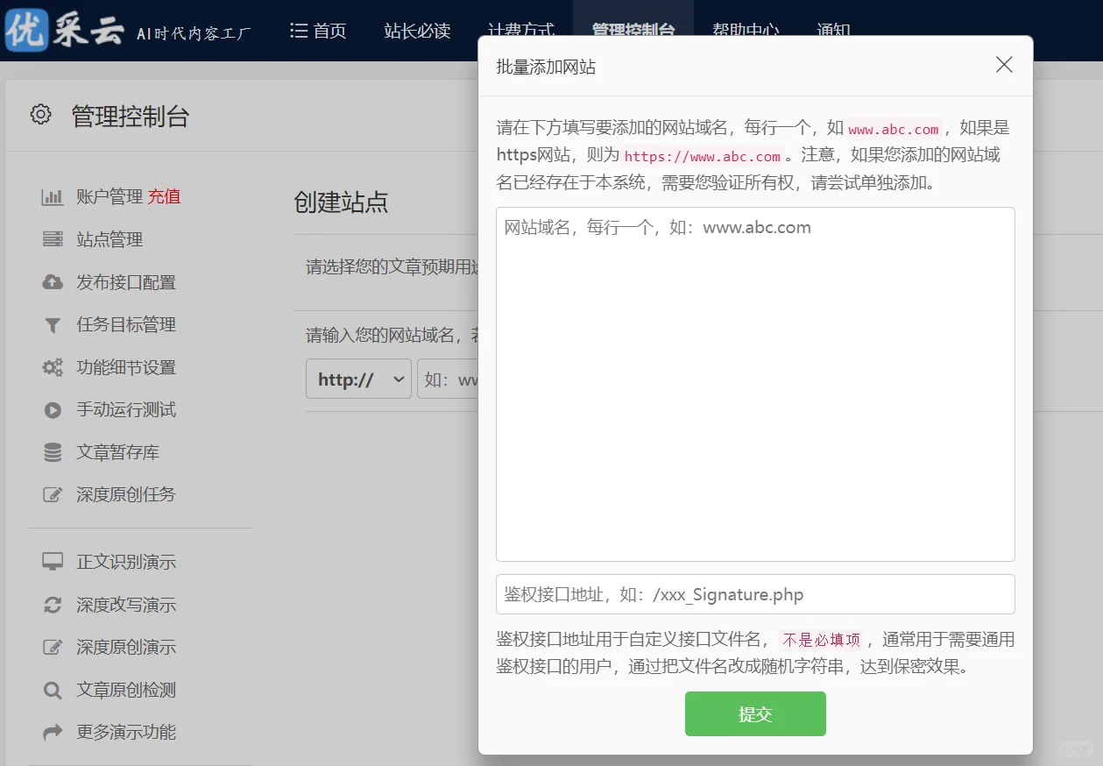The height and width of the screenshot is (766, 1103).
Task: Open the 充值 recharge link
Action: pyautogui.click(x=164, y=195)
